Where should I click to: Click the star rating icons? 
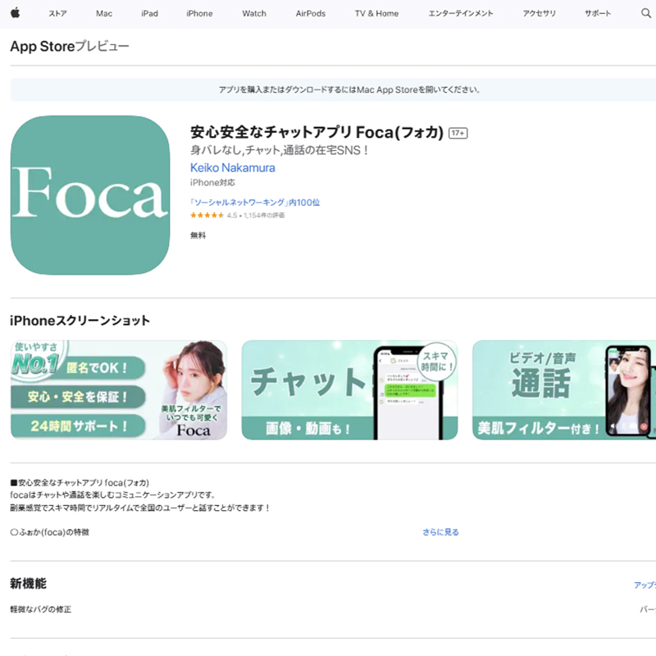tap(207, 216)
